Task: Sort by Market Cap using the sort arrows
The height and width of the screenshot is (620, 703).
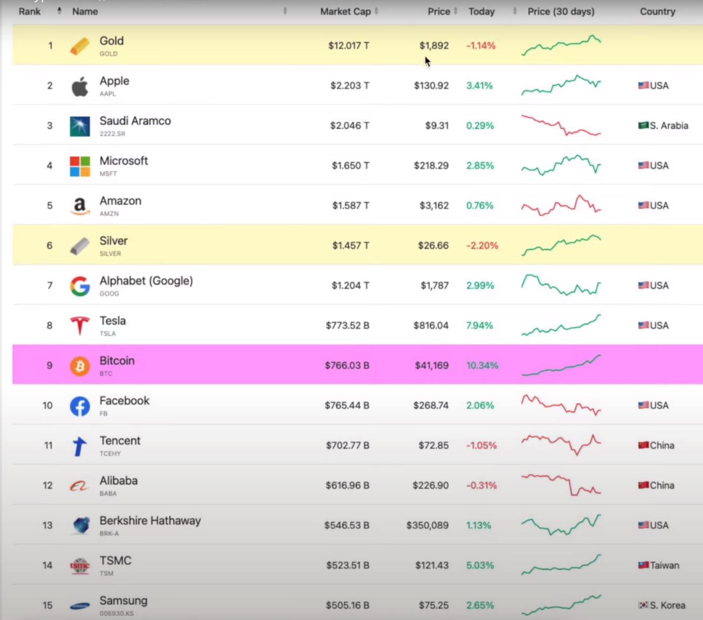Action: pyautogui.click(x=376, y=11)
